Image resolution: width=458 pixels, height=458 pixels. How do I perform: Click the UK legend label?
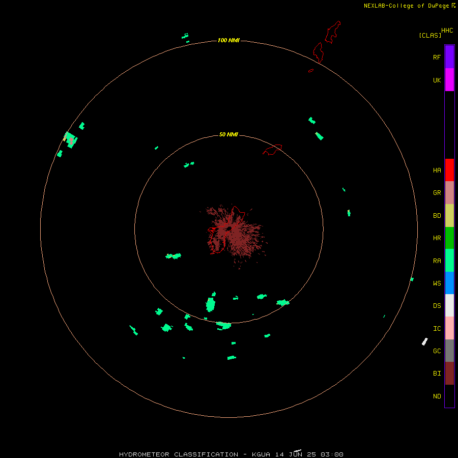tap(437, 80)
